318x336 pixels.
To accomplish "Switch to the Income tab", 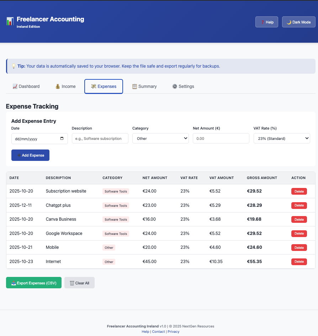I will pyautogui.click(x=65, y=86).
